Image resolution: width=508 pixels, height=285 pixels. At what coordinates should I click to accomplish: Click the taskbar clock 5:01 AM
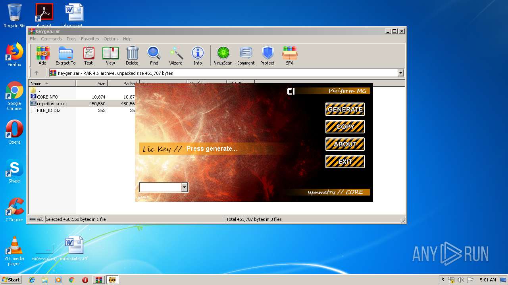488,280
